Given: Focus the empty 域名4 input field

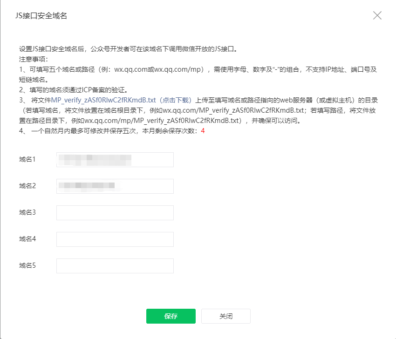Looking at the screenshot, I should tap(115, 239).
